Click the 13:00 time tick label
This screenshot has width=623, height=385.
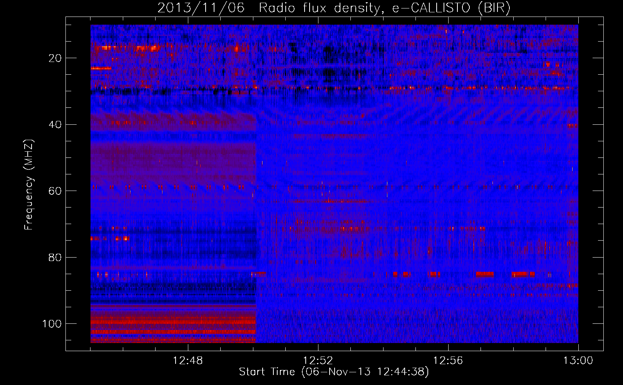click(578, 361)
